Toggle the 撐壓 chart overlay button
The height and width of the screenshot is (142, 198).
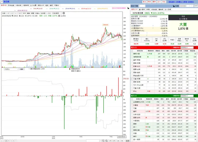[x=33, y=13]
